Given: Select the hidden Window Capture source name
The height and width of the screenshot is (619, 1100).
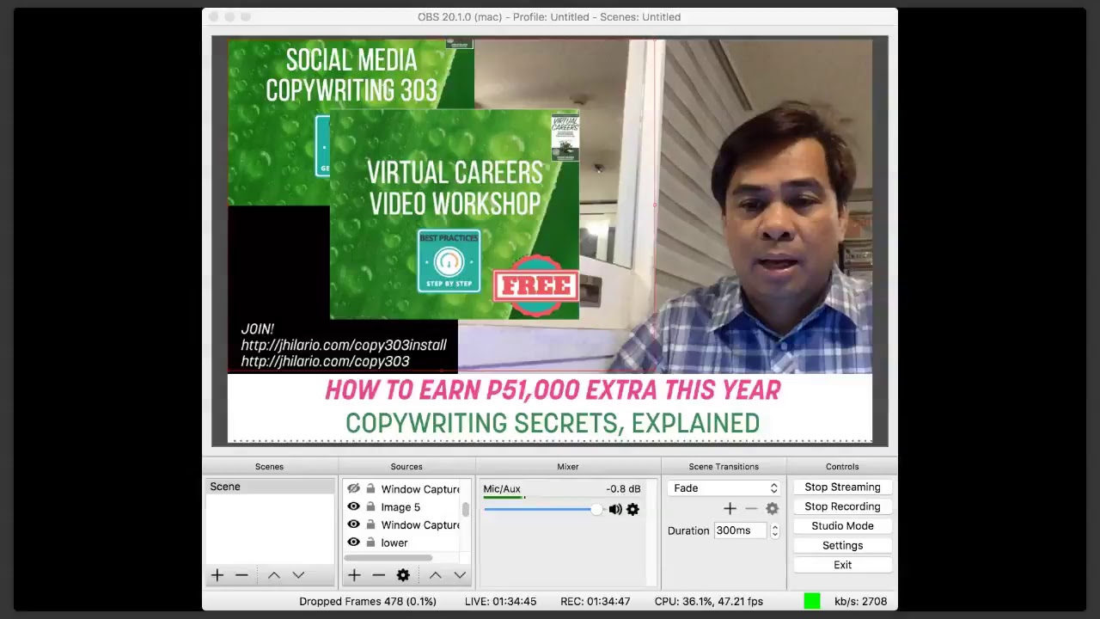Looking at the screenshot, I should tap(420, 489).
